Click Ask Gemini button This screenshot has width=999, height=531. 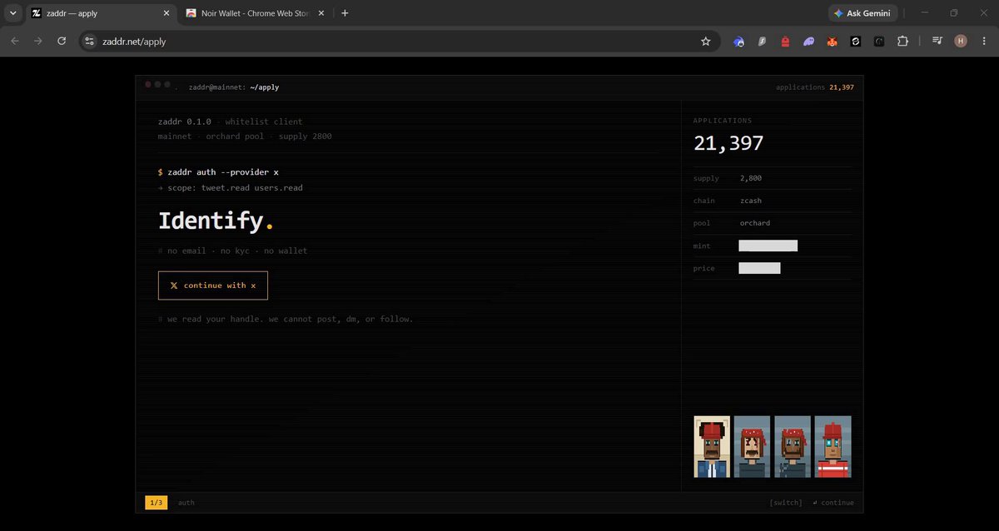(x=862, y=13)
